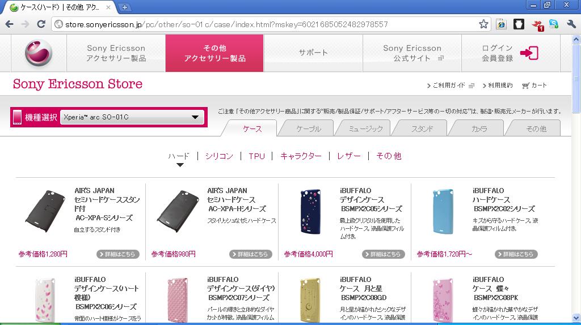
Task: Open Sony Ericsson 公式サイト link
Action: point(412,53)
